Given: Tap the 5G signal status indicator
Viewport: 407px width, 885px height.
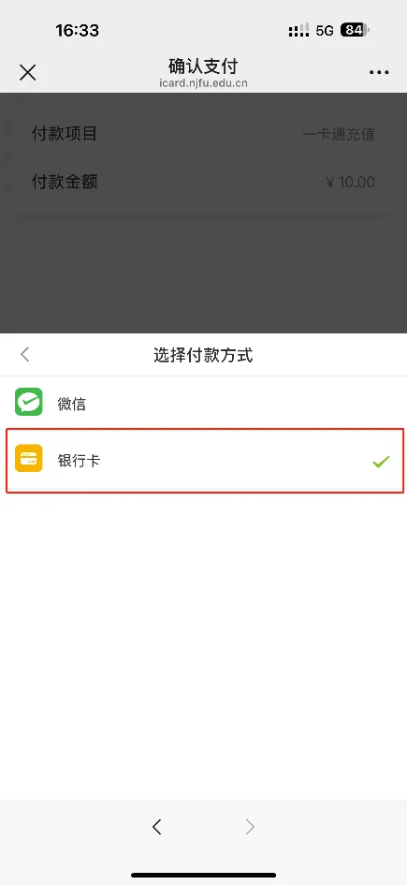Looking at the screenshot, I should (326, 31).
